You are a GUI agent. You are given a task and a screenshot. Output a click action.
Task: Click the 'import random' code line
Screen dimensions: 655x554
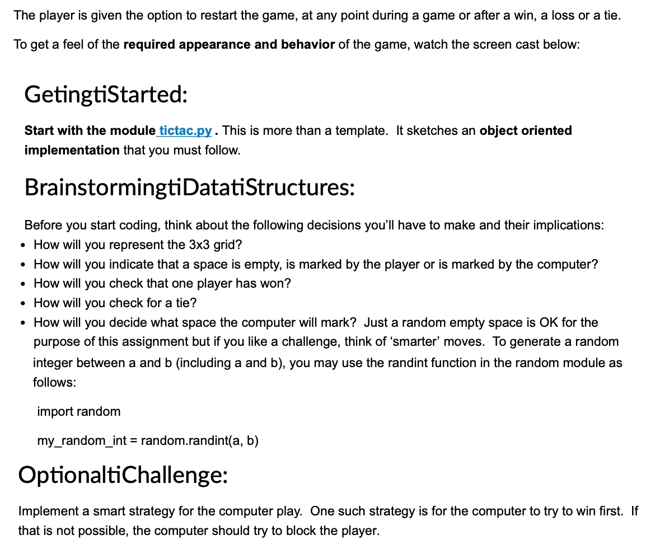[x=79, y=412]
